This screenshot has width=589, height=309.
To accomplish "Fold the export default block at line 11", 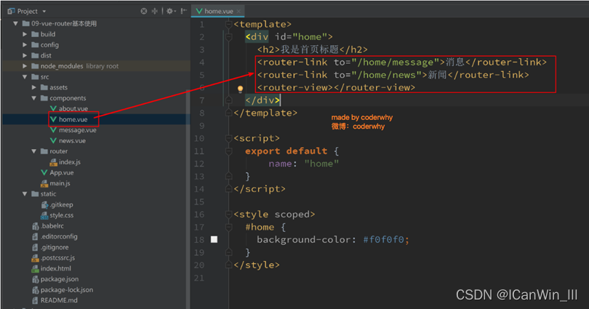I will [x=228, y=151].
